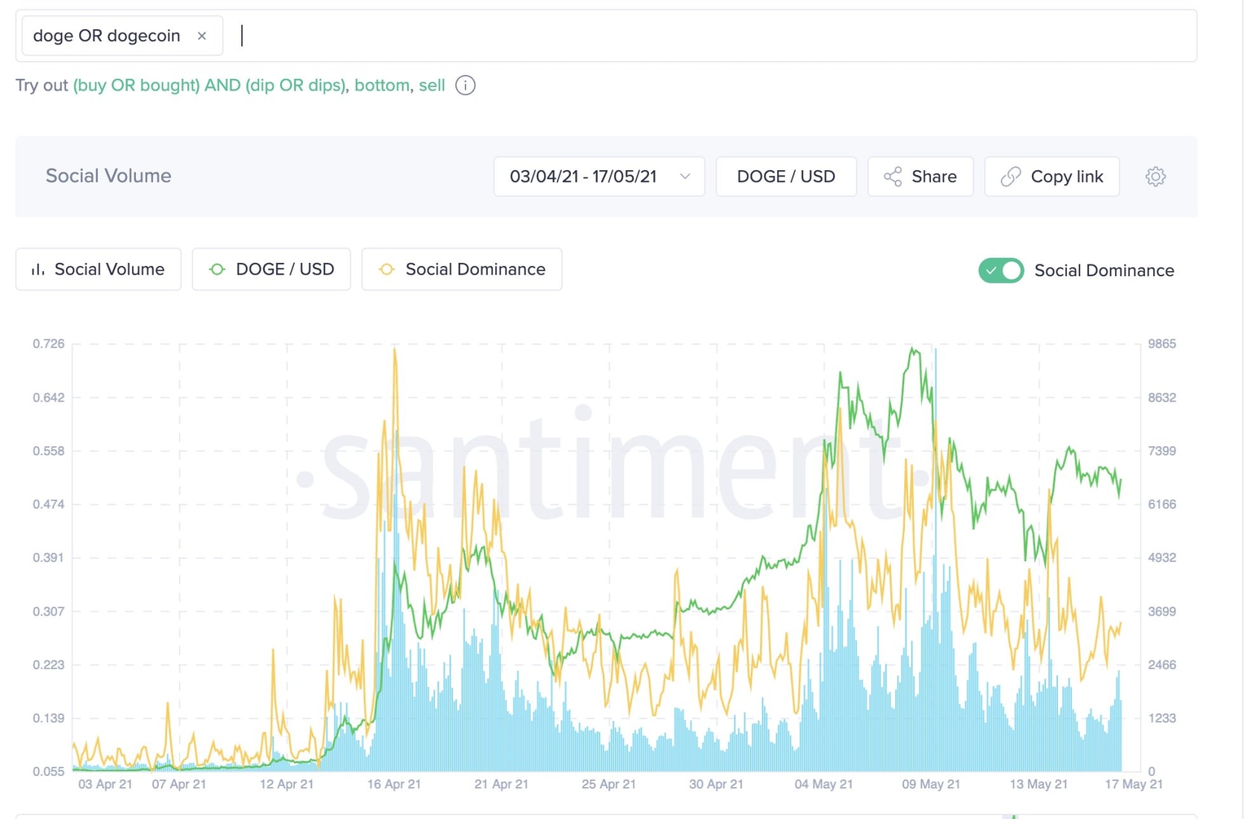Screen dimensions: 1251x819
Task: Open the chart settings gear
Action: point(1155,176)
